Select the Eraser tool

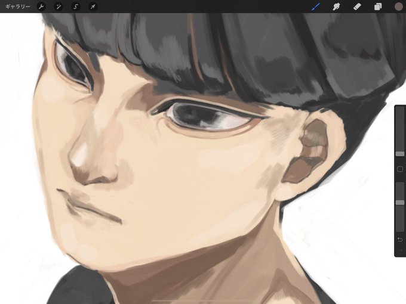pos(357,7)
